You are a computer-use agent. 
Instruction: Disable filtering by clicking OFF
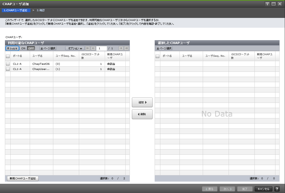(x=31, y=48)
